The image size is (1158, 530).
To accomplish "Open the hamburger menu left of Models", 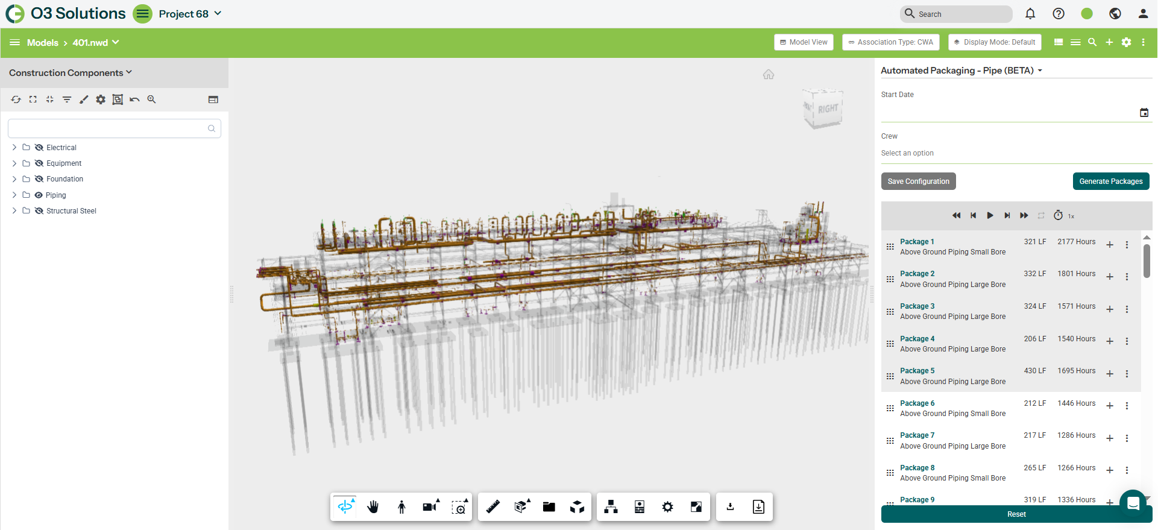I will pos(15,43).
